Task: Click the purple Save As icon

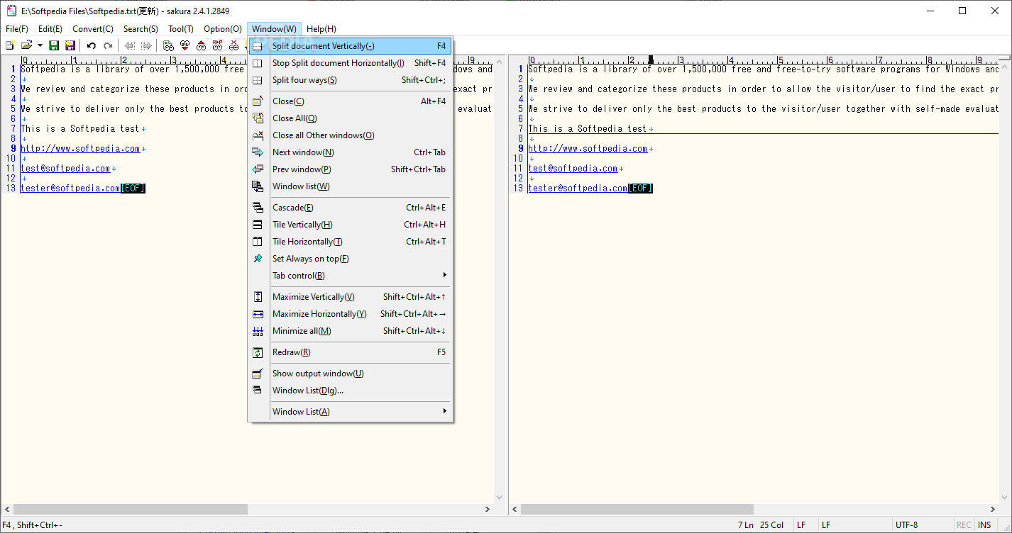Action: point(70,45)
